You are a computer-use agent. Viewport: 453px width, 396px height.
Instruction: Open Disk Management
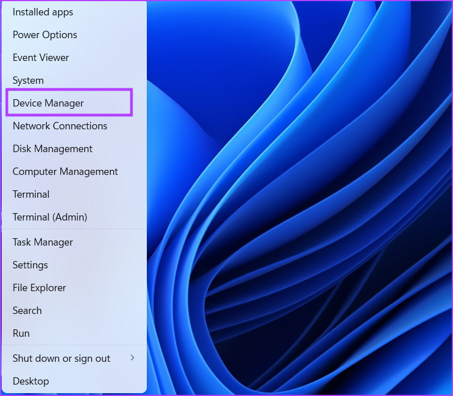click(x=52, y=149)
